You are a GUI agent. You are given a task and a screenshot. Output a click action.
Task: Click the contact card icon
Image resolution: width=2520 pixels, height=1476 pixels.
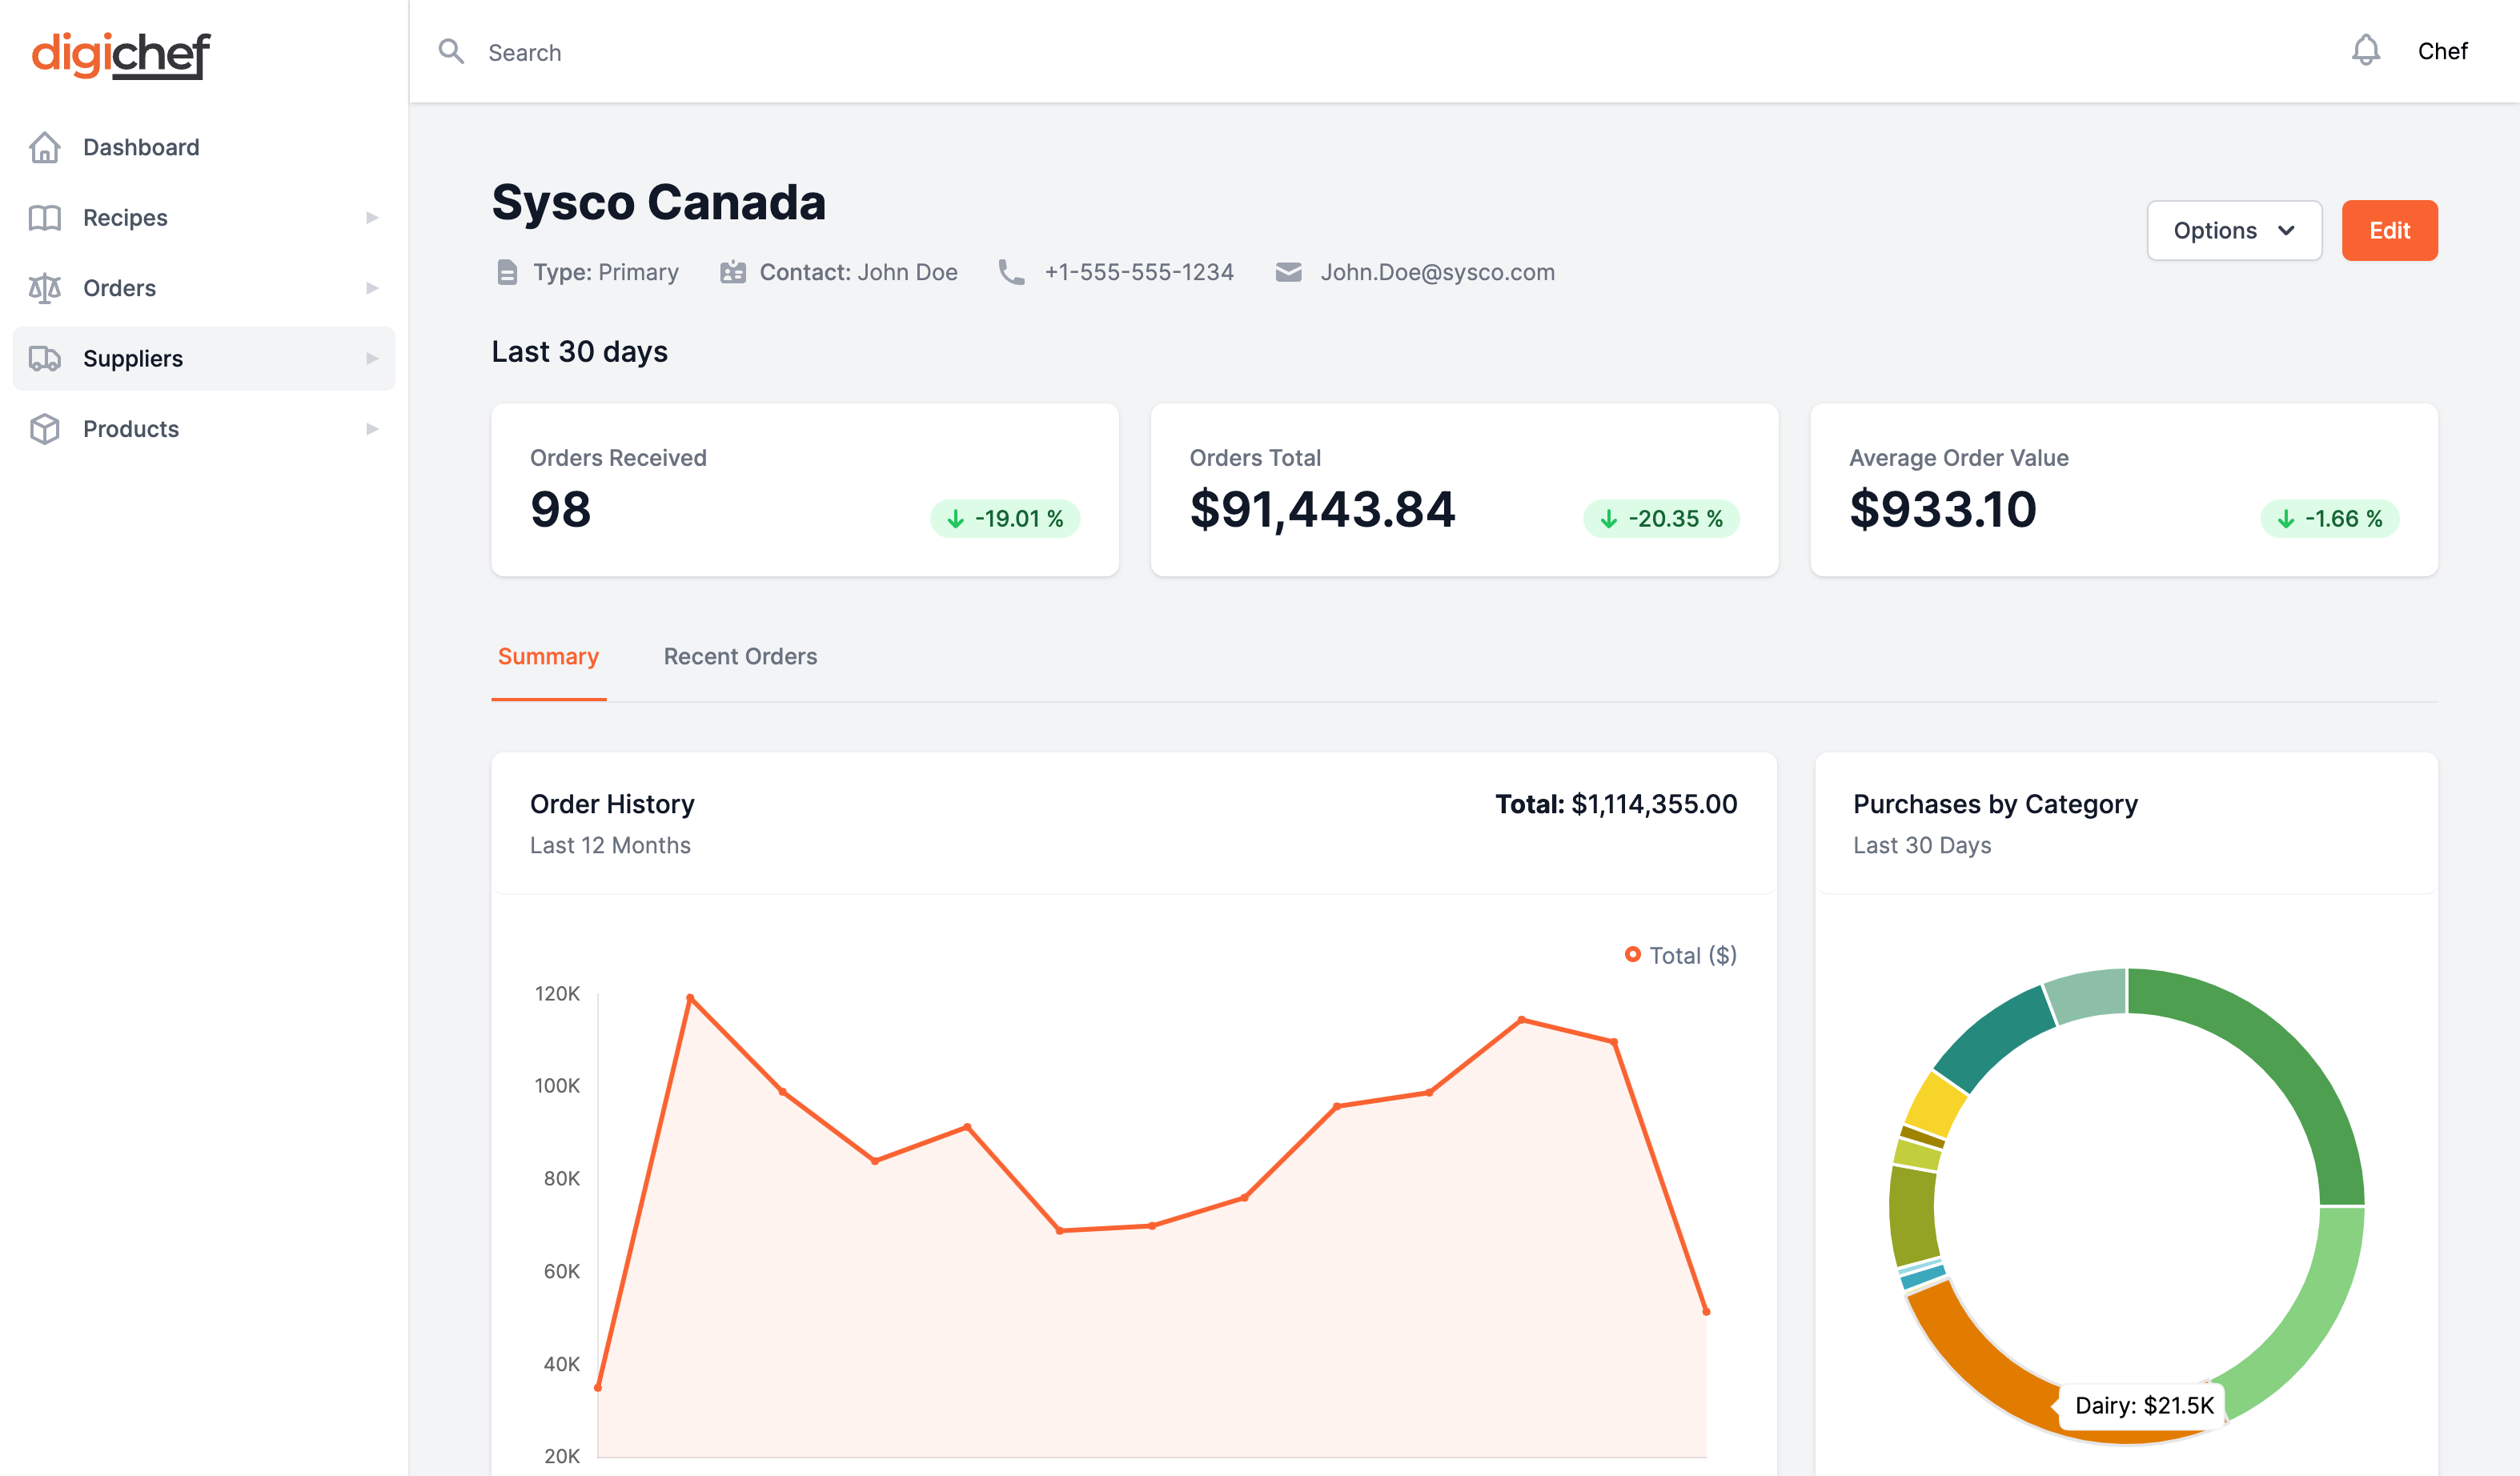click(x=733, y=272)
